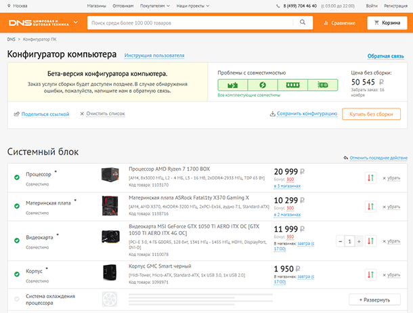This screenshot has width=413, height=313.
Task: Expand Система охлаждения процессора with Развернуть
Action: [x=374, y=300]
